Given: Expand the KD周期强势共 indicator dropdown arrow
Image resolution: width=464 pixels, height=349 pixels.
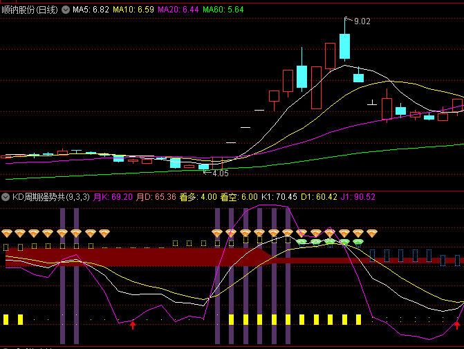Looking at the screenshot, I should tap(6, 197).
